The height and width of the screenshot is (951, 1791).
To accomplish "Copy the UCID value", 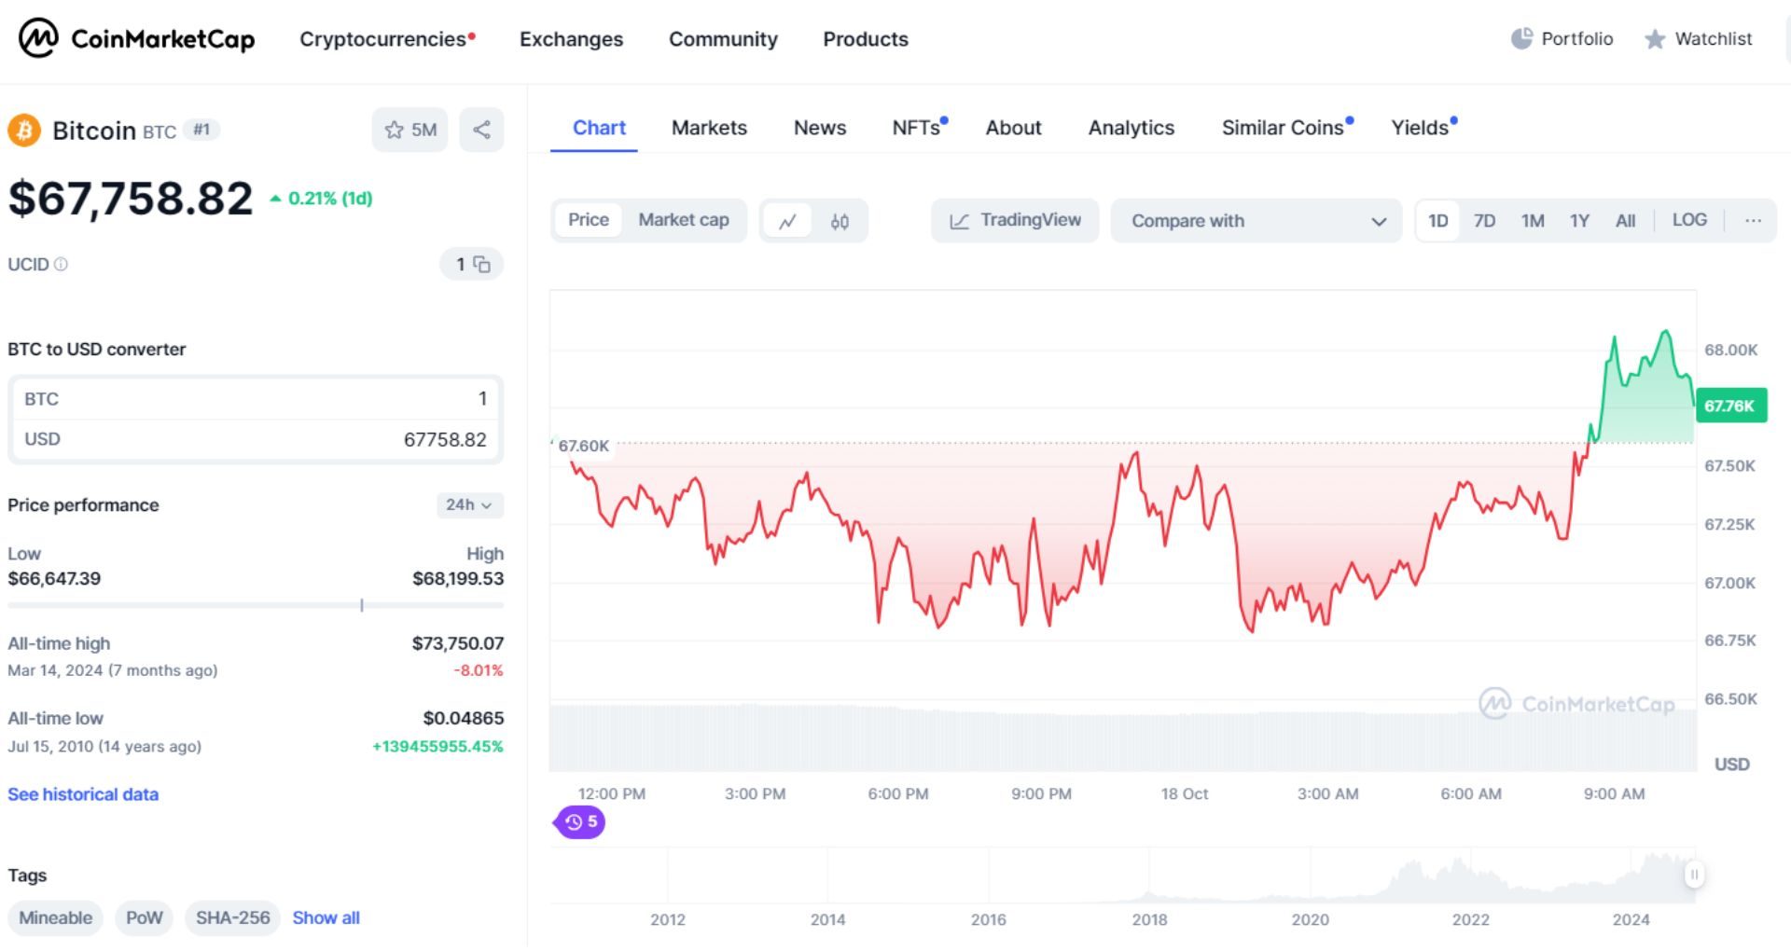I will (x=480, y=264).
